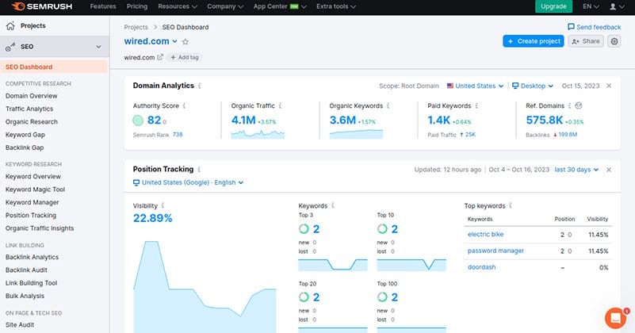635x333 pixels.
Task: Click the Organic Traffic sparkline chart
Action: tap(258, 134)
